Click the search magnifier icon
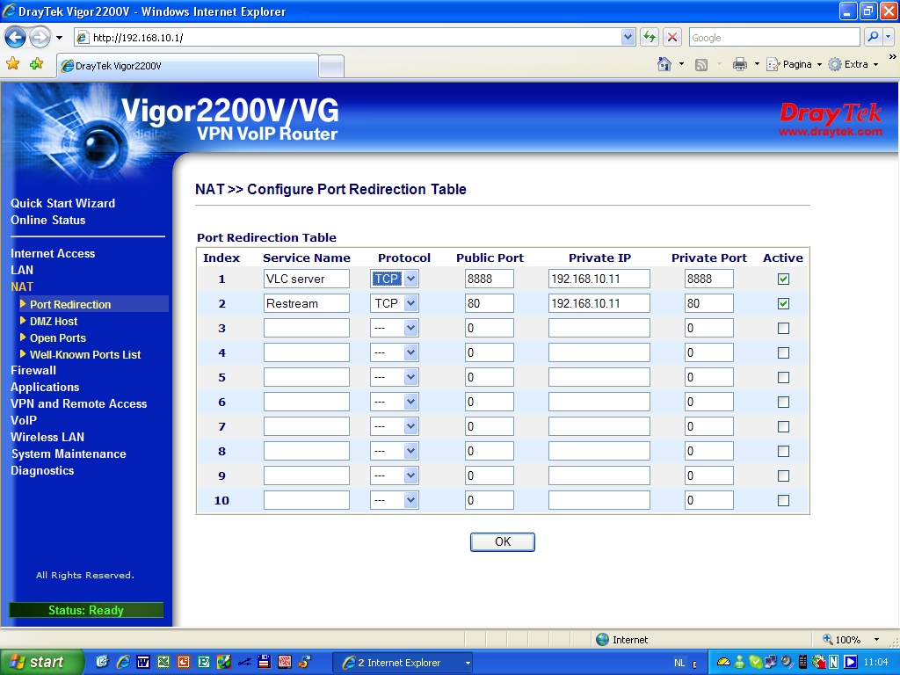This screenshot has height=675, width=900. 873,37
